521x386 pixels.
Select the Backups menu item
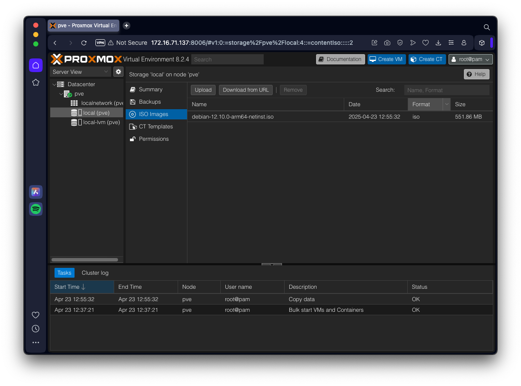[x=150, y=102]
